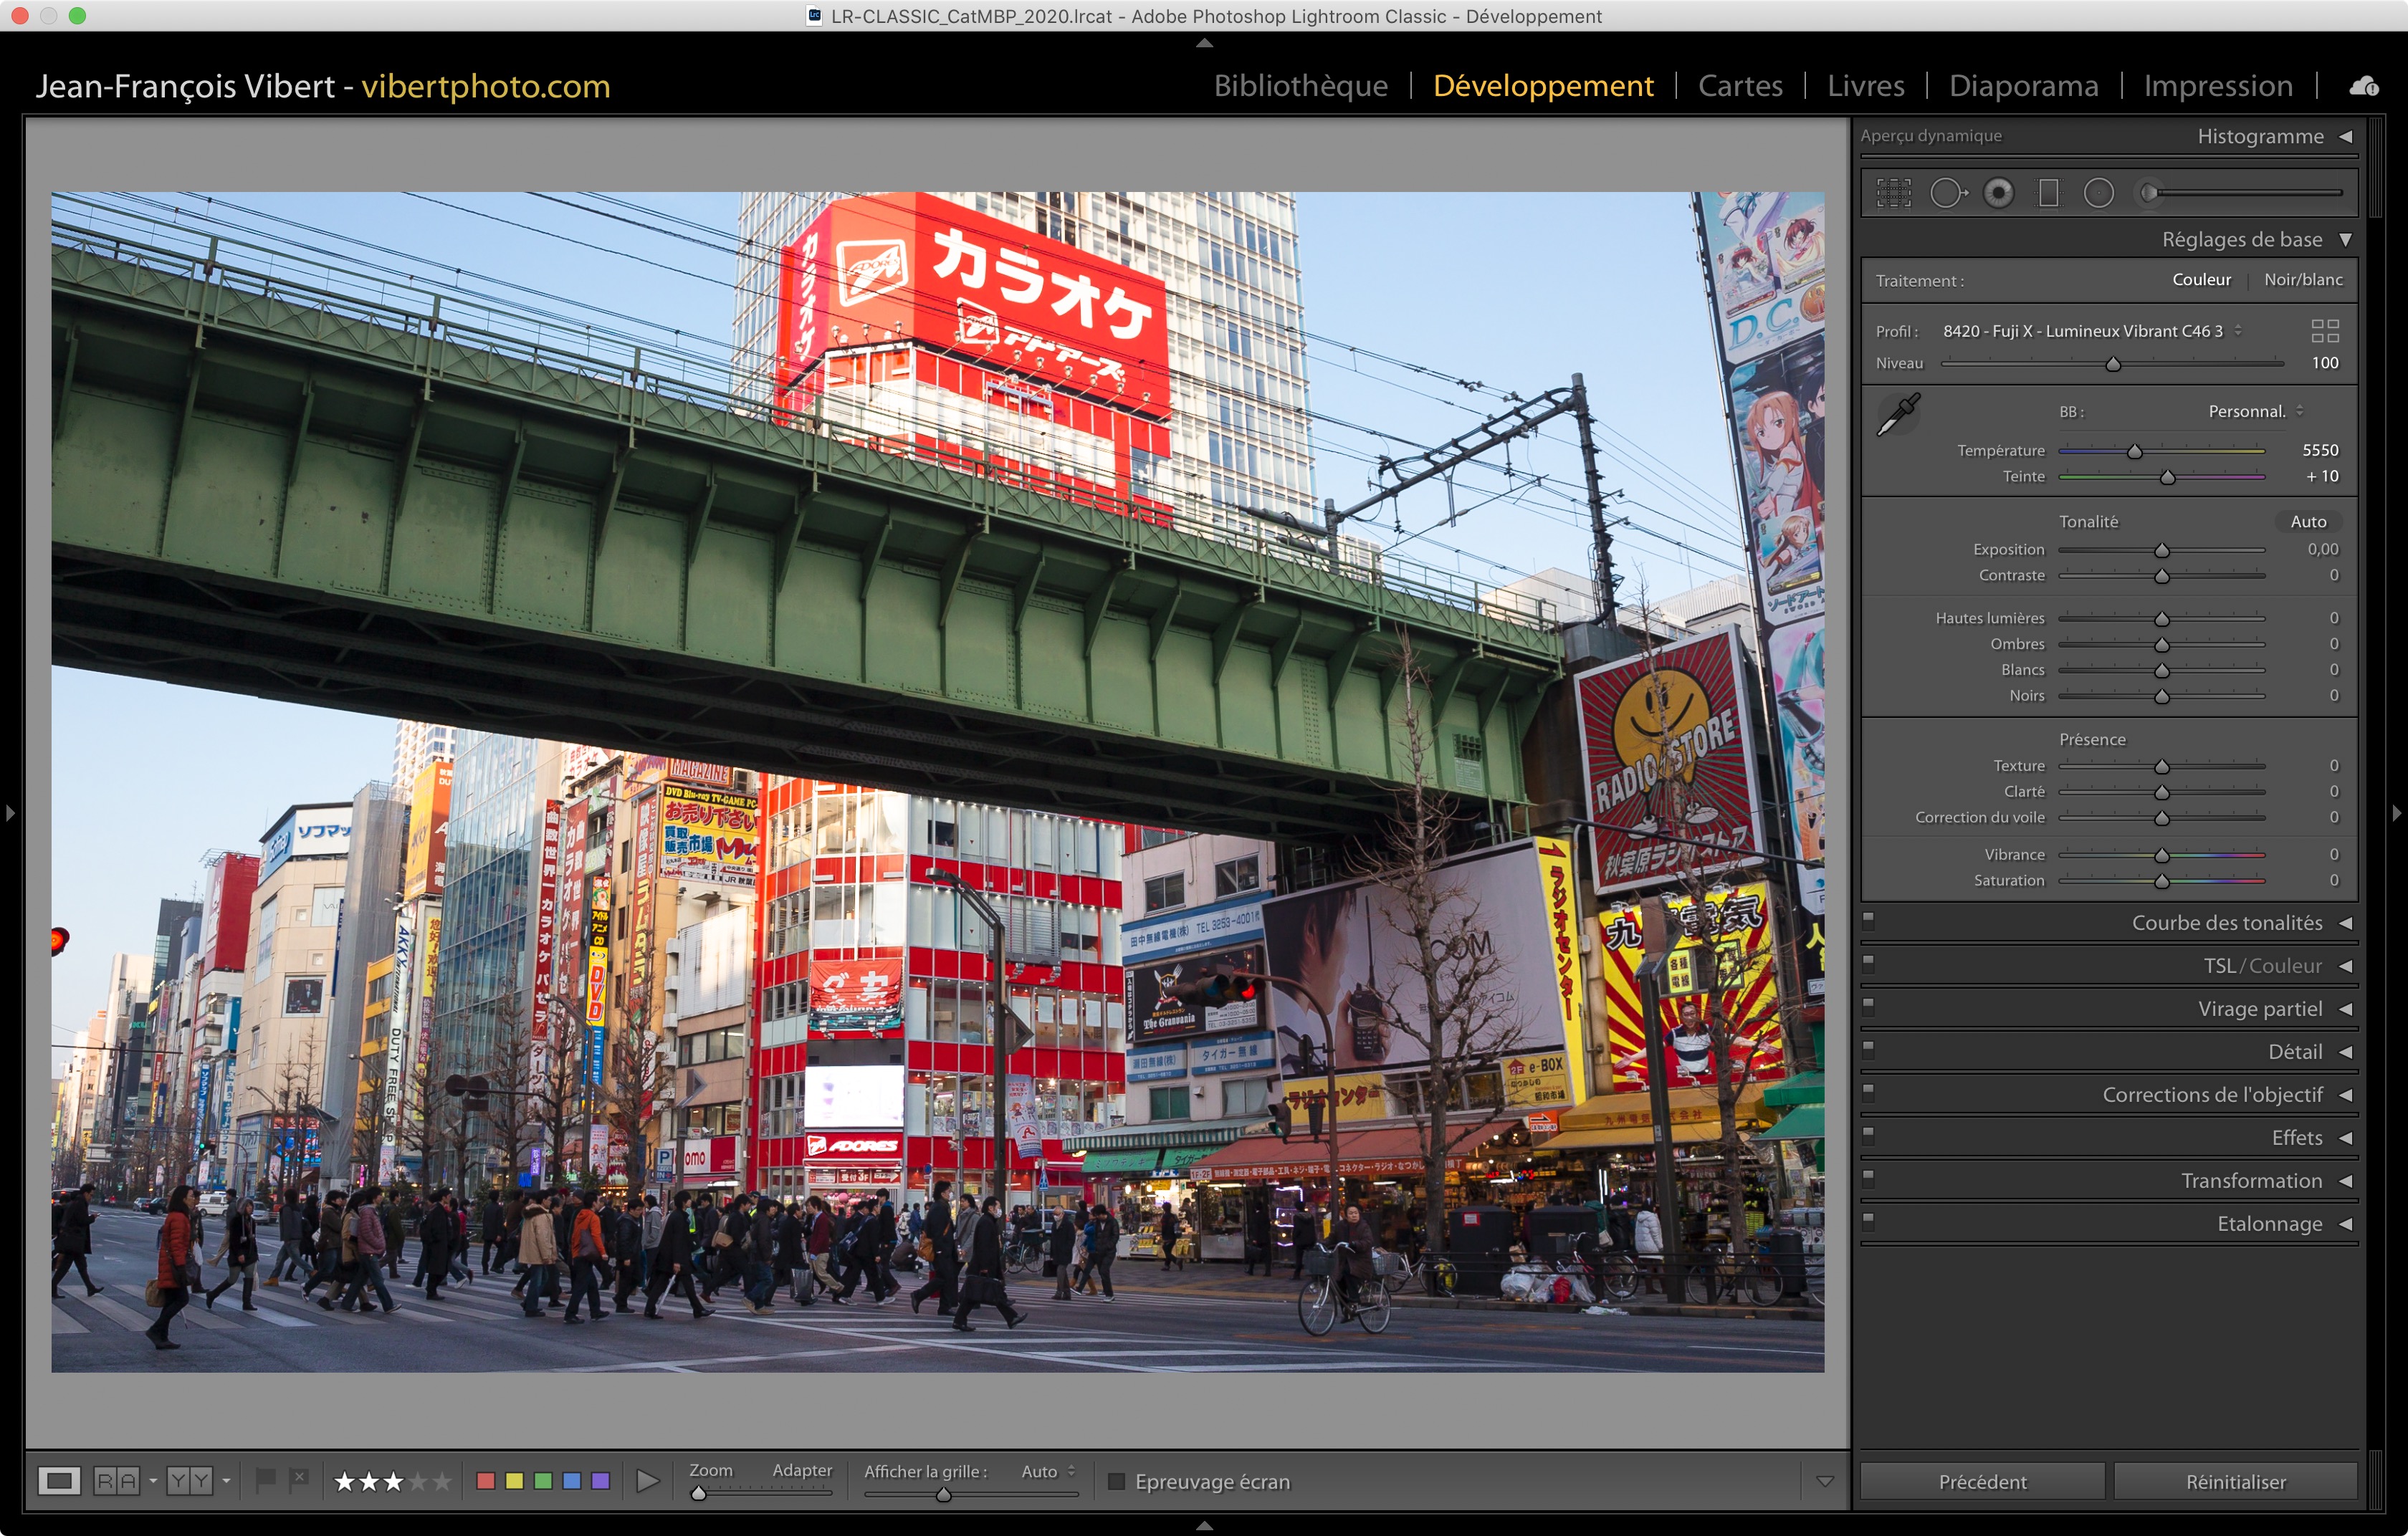Click the Auto tonality button
This screenshot has height=1536, width=2408.
[x=2307, y=522]
